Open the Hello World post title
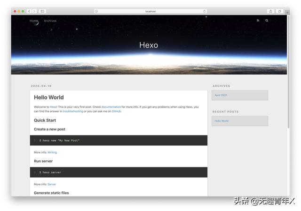The width and height of the screenshot is (301, 211). (49, 97)
